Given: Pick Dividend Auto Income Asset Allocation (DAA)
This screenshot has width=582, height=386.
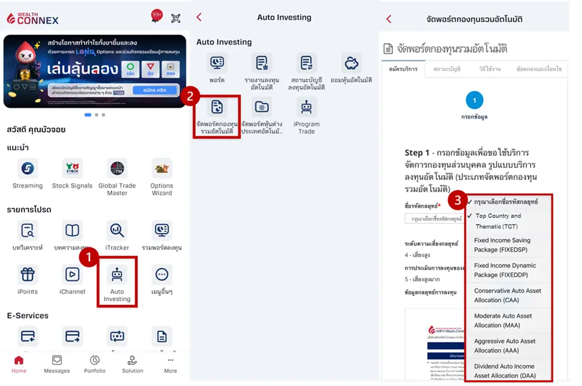Looking at the screenshot, I should click(505, 370).
